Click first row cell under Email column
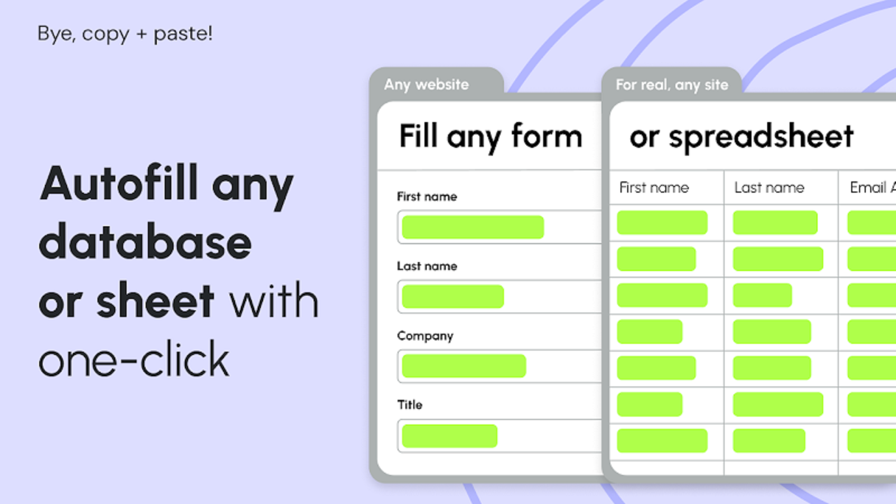This screenshot has width=896, height=504. point(867,223)
